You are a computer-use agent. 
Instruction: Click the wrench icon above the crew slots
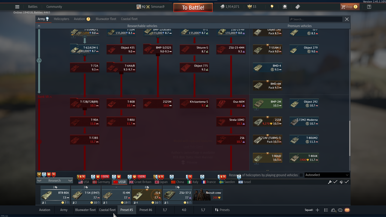pyautogui.click(x=330, y=182)
